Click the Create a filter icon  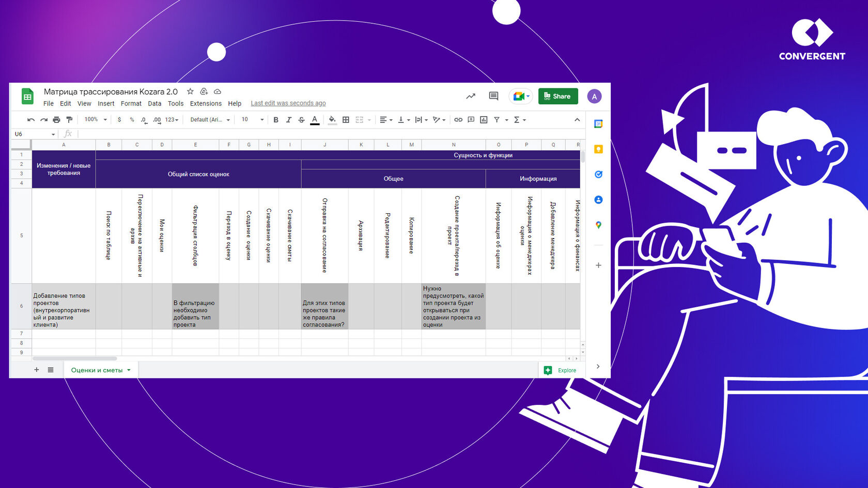497,120
